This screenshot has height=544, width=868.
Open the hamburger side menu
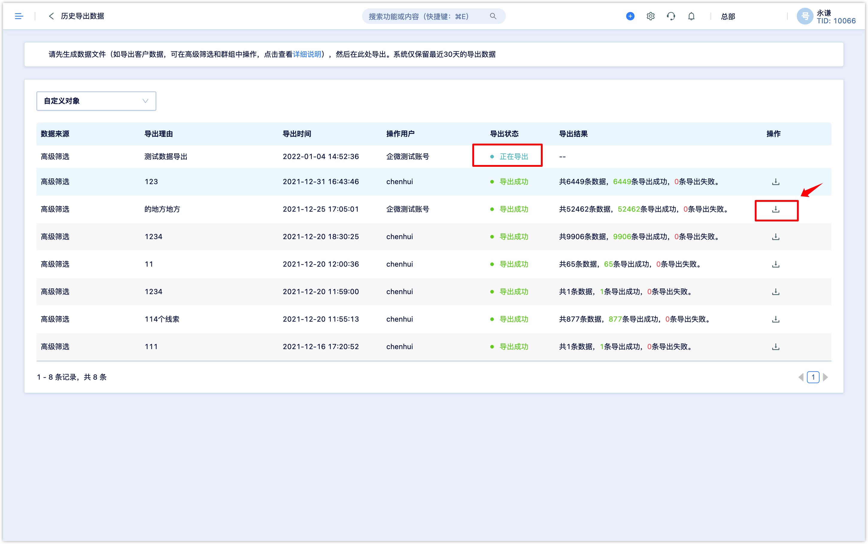[x=19, y=16]
